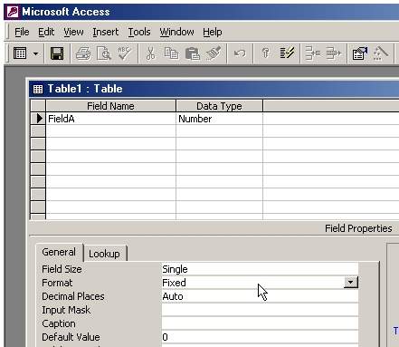Screen dimensions: 399x347
Task: Click the Field Size property label
Action: click(62, 269)
